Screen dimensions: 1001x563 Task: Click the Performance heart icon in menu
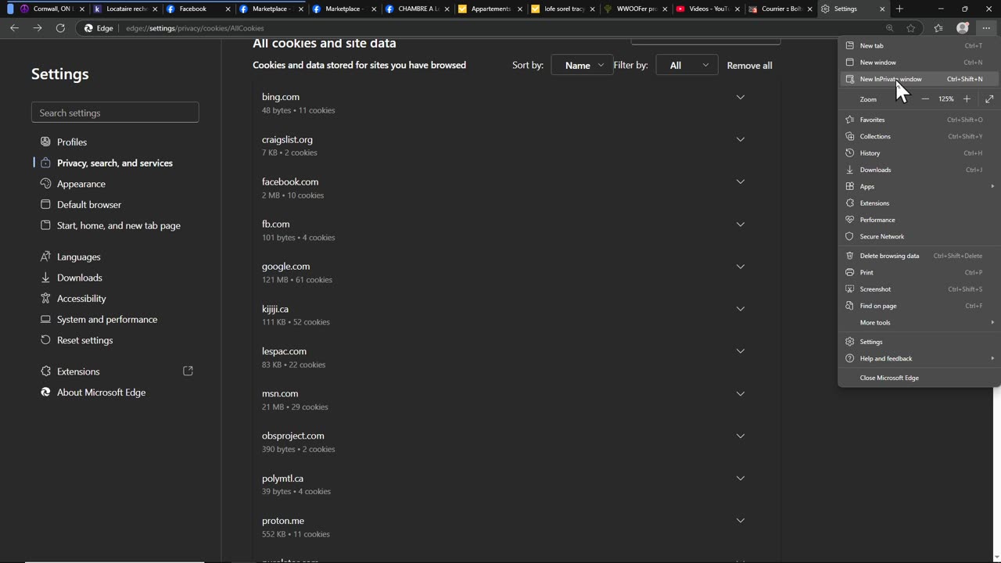(850, 220)
